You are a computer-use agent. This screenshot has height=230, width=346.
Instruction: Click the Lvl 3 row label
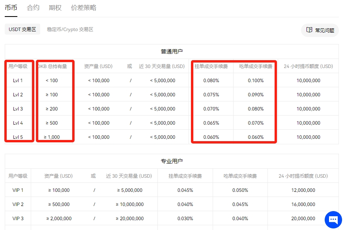tap(18, 109)
